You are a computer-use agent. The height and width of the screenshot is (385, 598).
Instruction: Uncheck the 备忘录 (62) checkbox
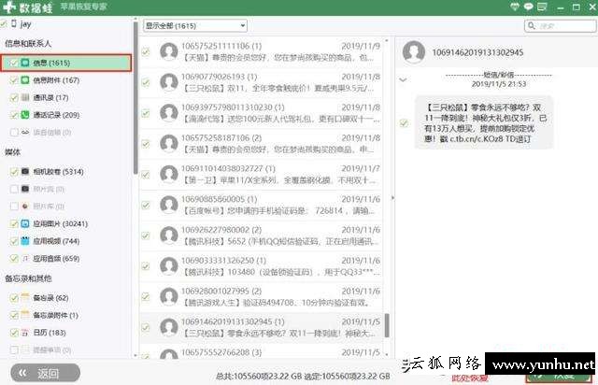click(x=14, y=297)
